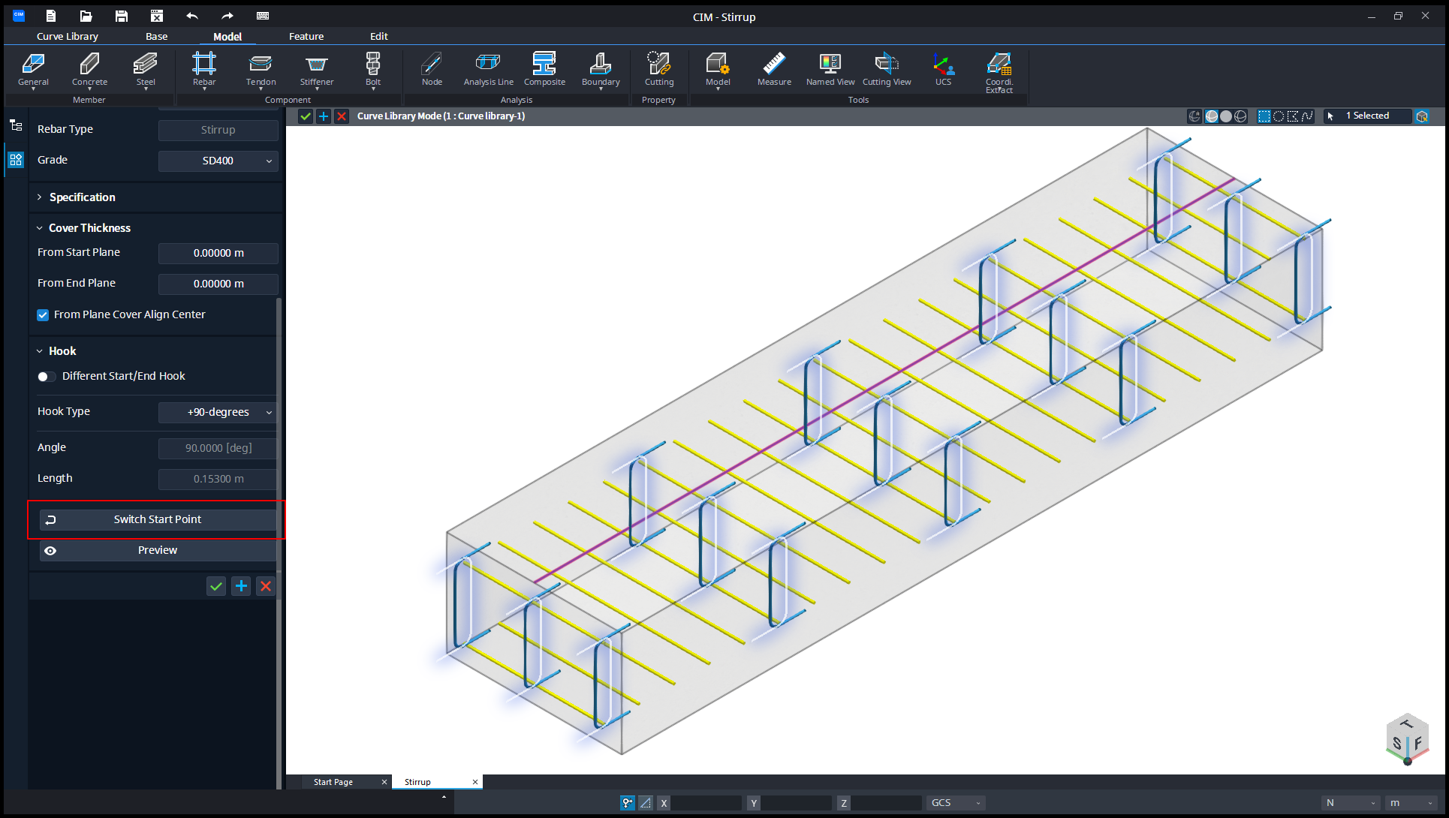Select the Steel member tool

pos(146,70)
